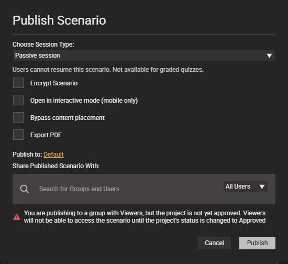Viewport: 288px width, 264px height.
Task: Follow the Default publish location link
Action: [x=53, y=155]
